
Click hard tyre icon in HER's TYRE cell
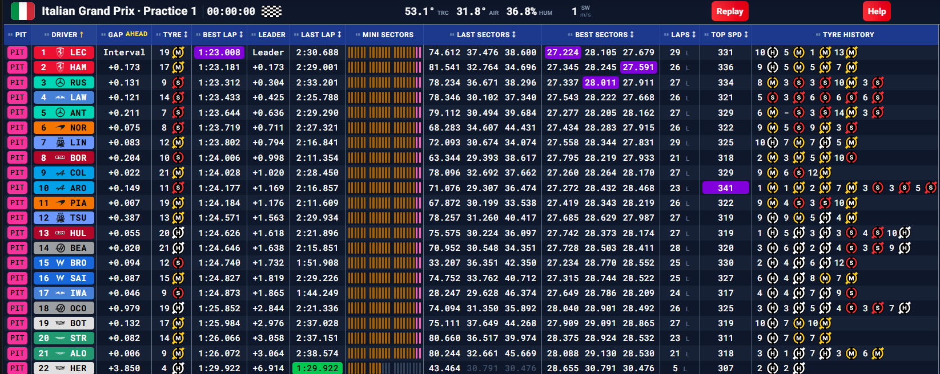point(178,368)
